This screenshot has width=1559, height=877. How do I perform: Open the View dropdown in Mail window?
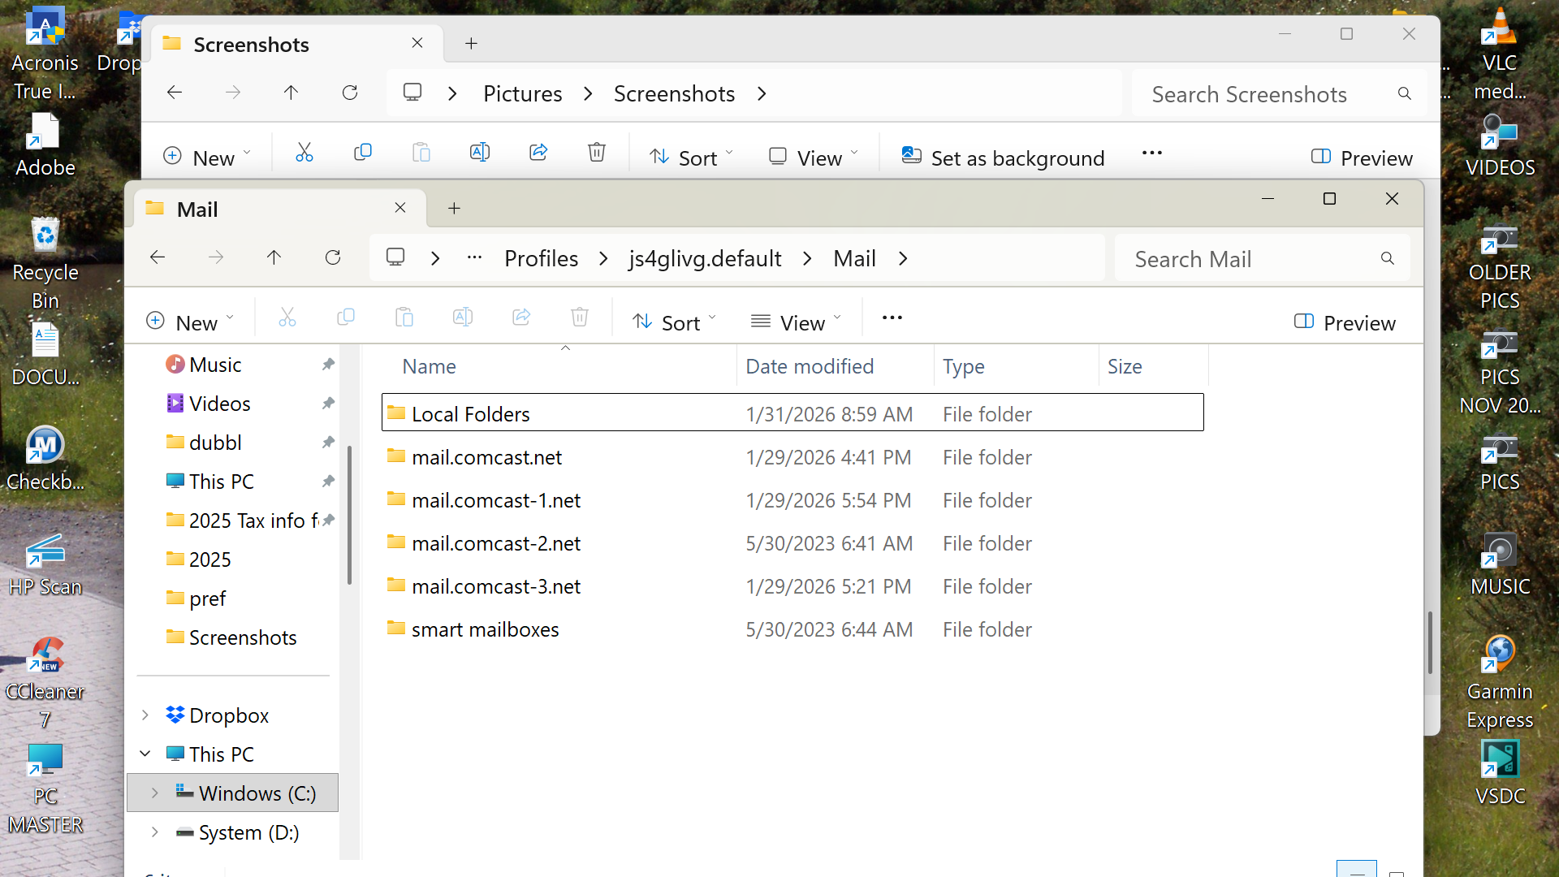pos(796,322)
